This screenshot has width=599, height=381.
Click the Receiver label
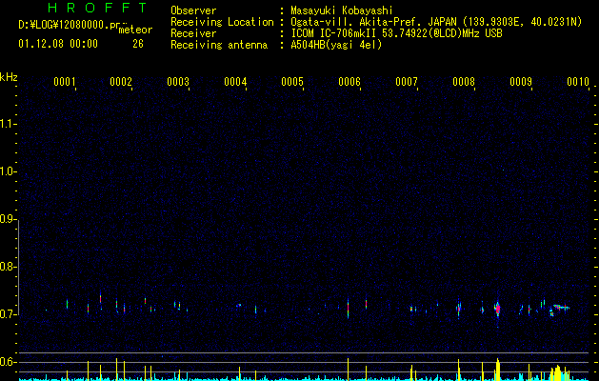193,33
